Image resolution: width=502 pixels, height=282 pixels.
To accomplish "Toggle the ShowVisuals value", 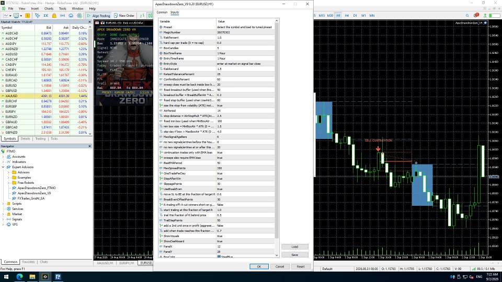I will (245, 236).
